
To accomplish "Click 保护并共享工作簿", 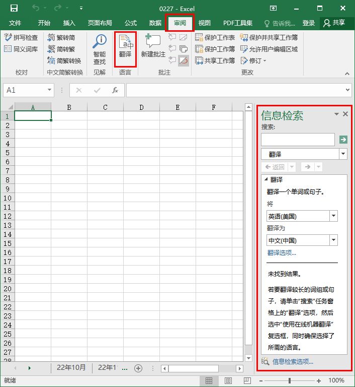I will tap(269, 37).
